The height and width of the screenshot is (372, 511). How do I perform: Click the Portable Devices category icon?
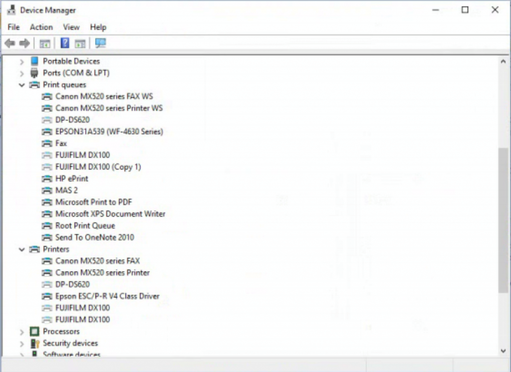pyautogui.click(x=34, y=61)
